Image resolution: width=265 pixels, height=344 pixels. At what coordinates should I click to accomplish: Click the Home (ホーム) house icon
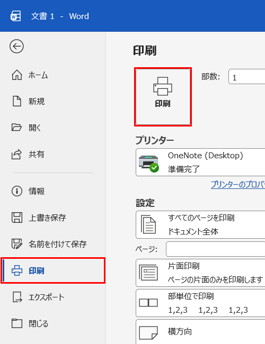tap(17, 75)
